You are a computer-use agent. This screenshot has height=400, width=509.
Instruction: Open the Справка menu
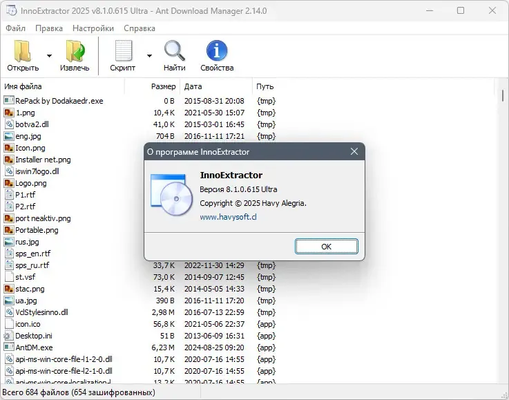140,28
